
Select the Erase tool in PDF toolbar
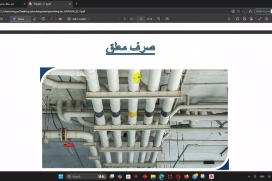click(x=35, y=19)
